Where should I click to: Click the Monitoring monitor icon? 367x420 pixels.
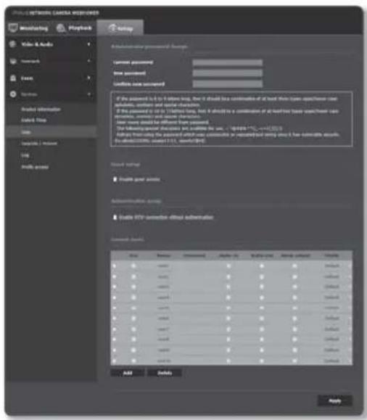click(x=13, y=28)
